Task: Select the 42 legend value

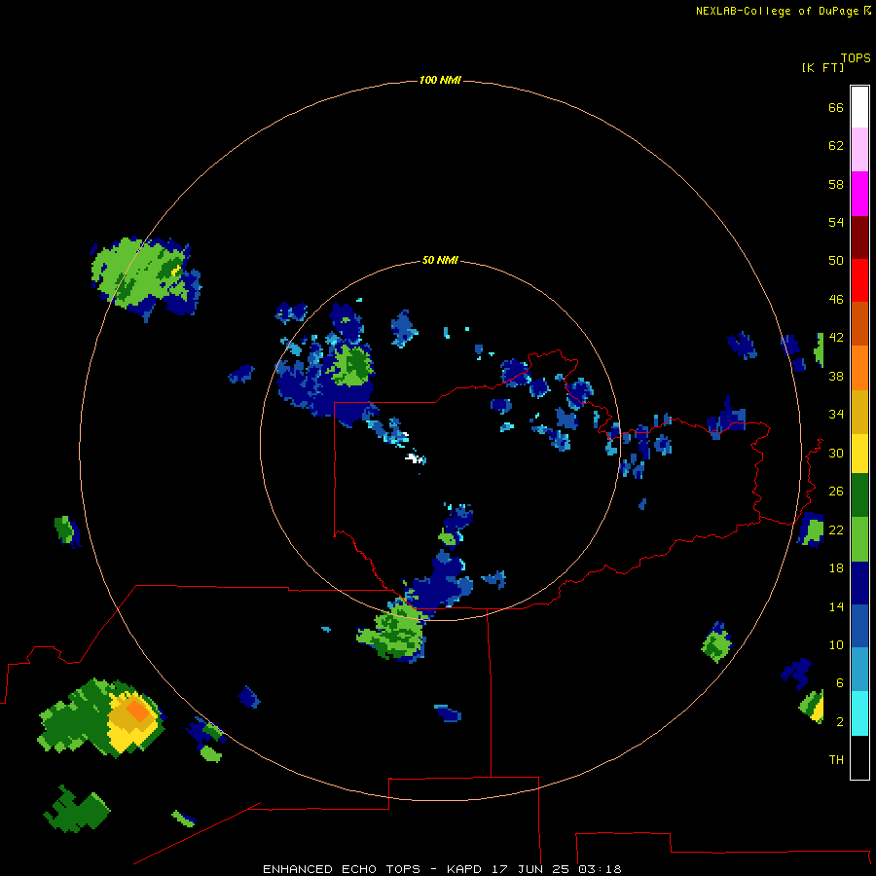Action: [836, 338]
